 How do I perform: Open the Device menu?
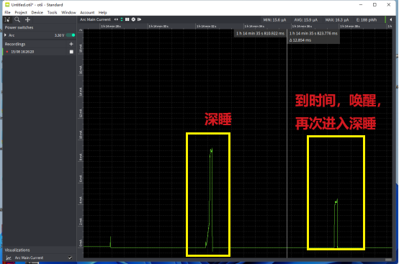tap(37, 12)
